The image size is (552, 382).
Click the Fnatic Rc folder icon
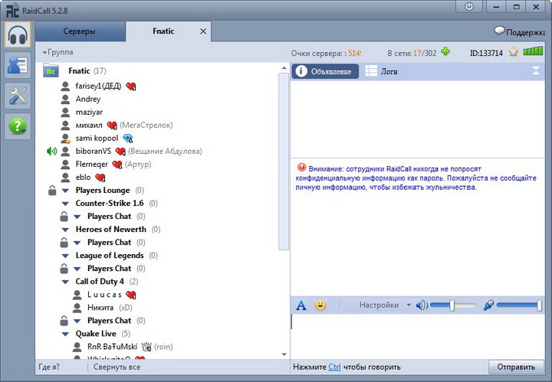51,70
